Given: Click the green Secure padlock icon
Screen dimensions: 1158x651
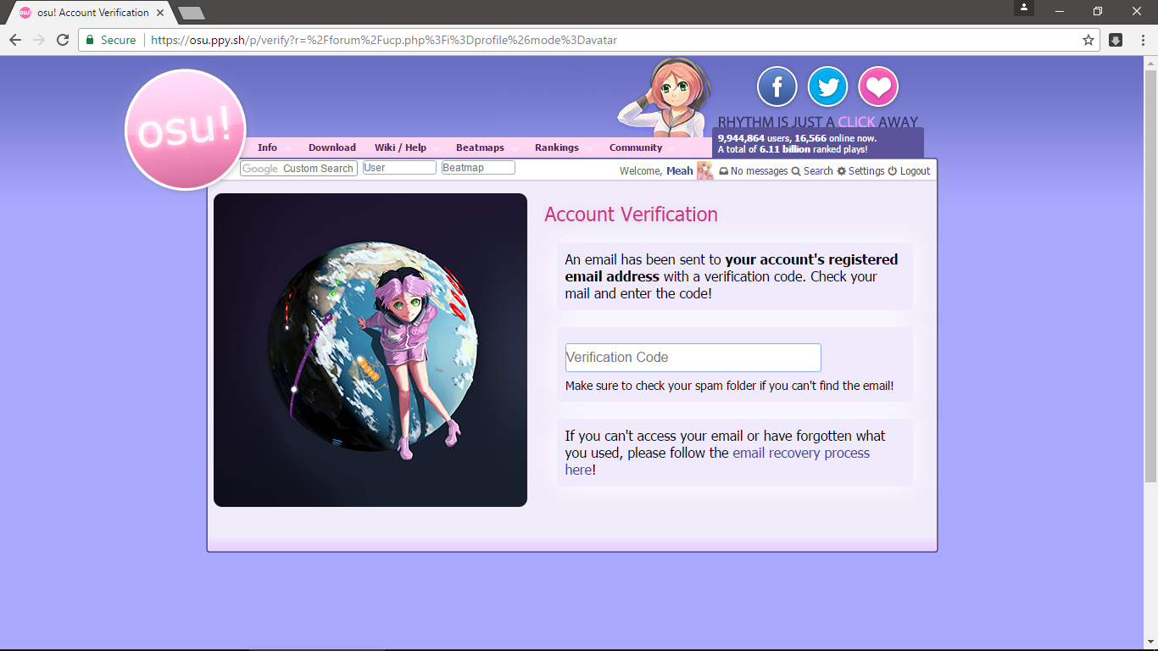Looking at the screenshot, I should click(91, 40).
